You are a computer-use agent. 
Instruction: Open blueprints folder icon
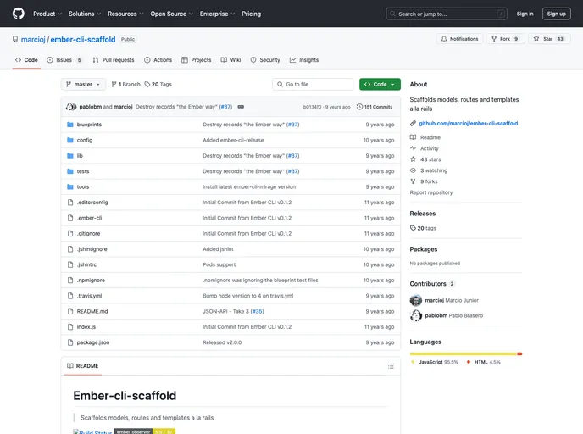coord(69,125)
